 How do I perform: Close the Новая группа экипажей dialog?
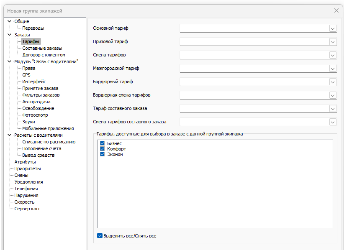pos(336,10)
